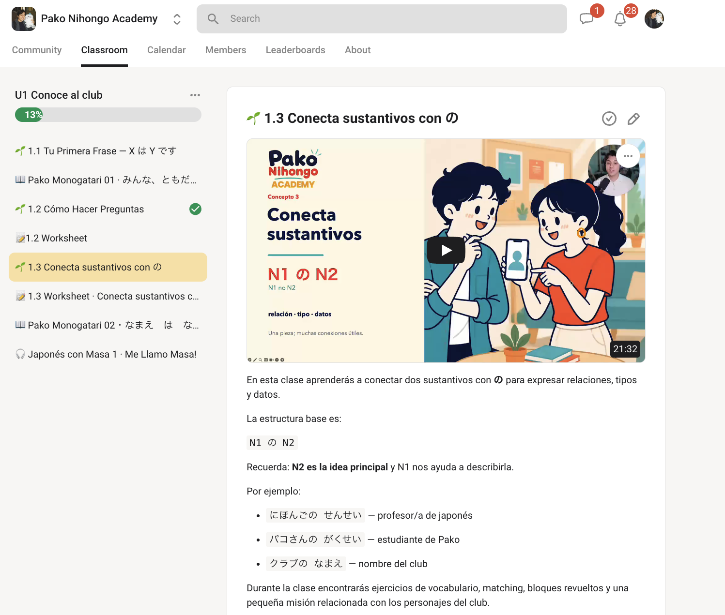Click the red 28 notification count badge
The image size is (725, 615).
pyautogui.click(x=631, y=11)
